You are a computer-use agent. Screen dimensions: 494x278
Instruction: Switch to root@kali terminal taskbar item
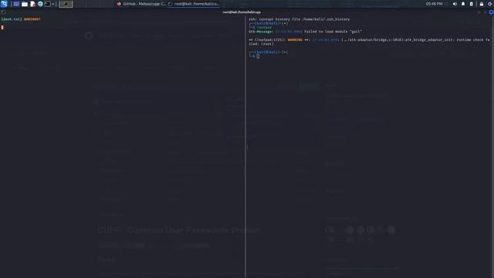coord(194,4)
